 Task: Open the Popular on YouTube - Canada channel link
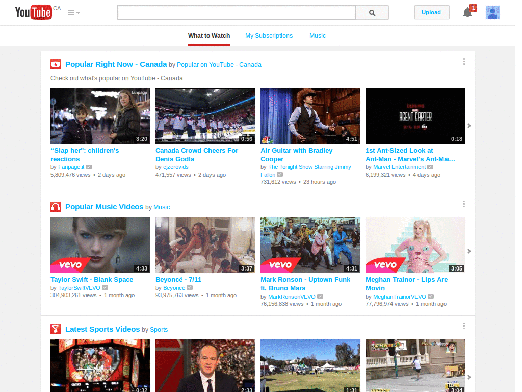pyautogui.click(x=219, y=65)
